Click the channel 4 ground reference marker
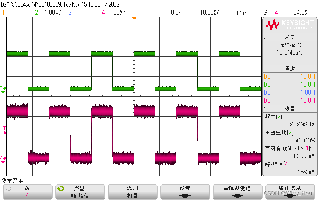Screen dimensions: 318x200 [x=3, y=159]
